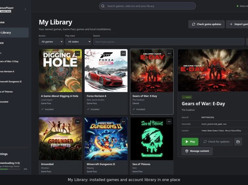Open Manage content for Gears of War
This screenshot has width=248, height=185.
tap(197, 151)
